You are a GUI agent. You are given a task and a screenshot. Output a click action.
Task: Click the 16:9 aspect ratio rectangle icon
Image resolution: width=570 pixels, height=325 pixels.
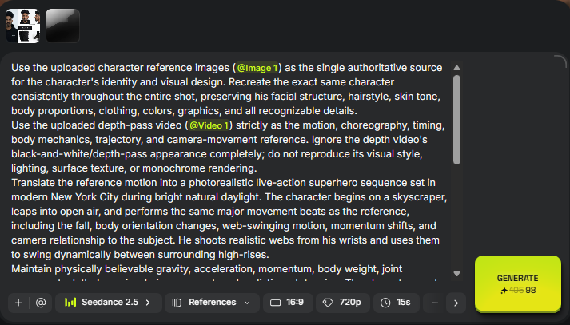click(276, 303)
